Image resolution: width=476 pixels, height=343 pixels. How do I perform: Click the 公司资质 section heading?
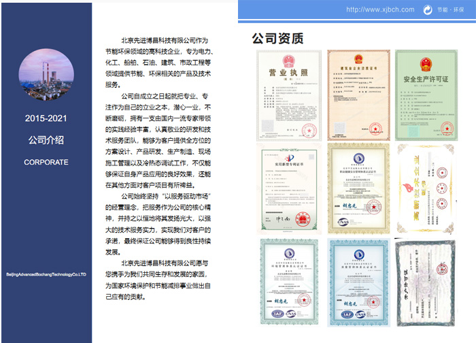(x=277, y=38)
